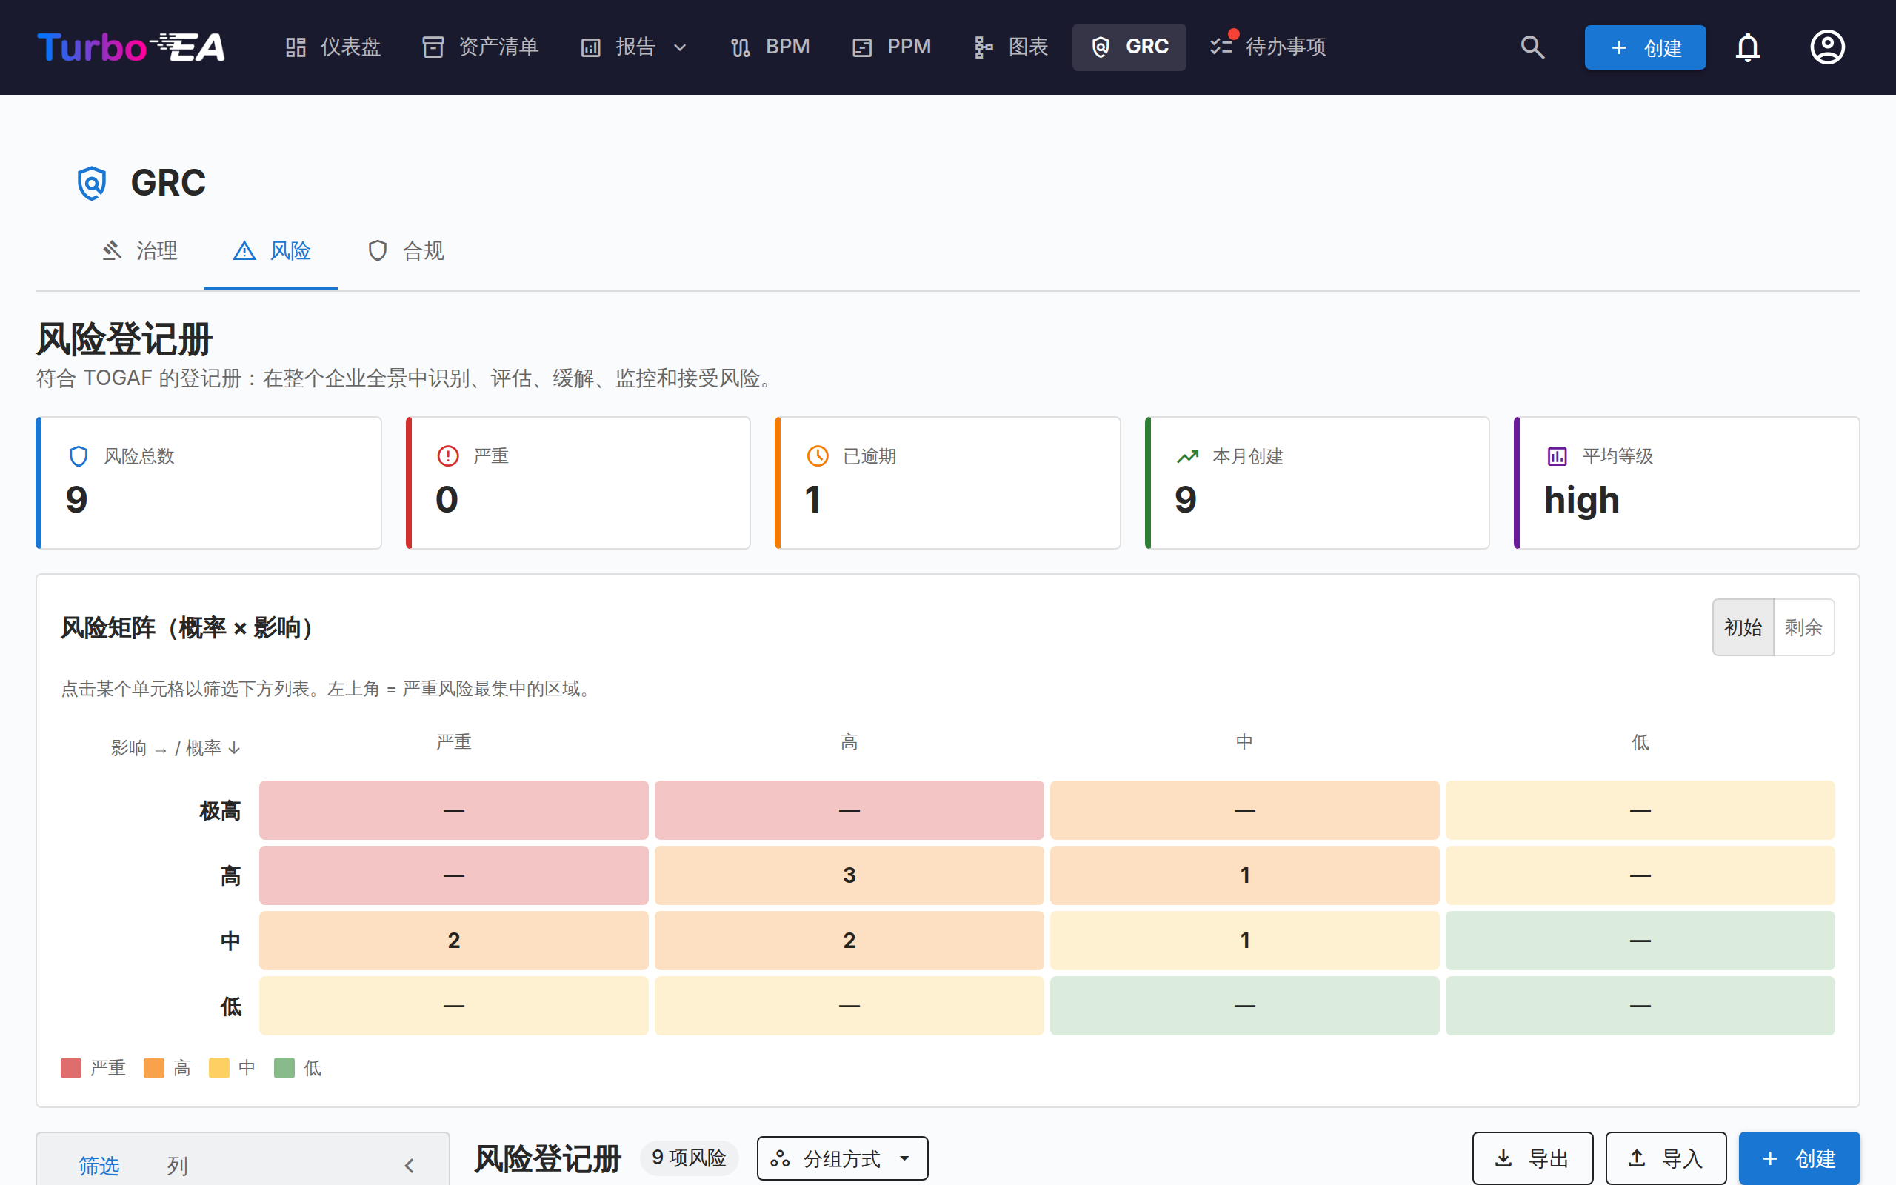Click matrix cell 中 probability, 中 impact showing 1
This screenshot has height=1185, width=1896.
pyautogui.click(x=1245, y=940)
